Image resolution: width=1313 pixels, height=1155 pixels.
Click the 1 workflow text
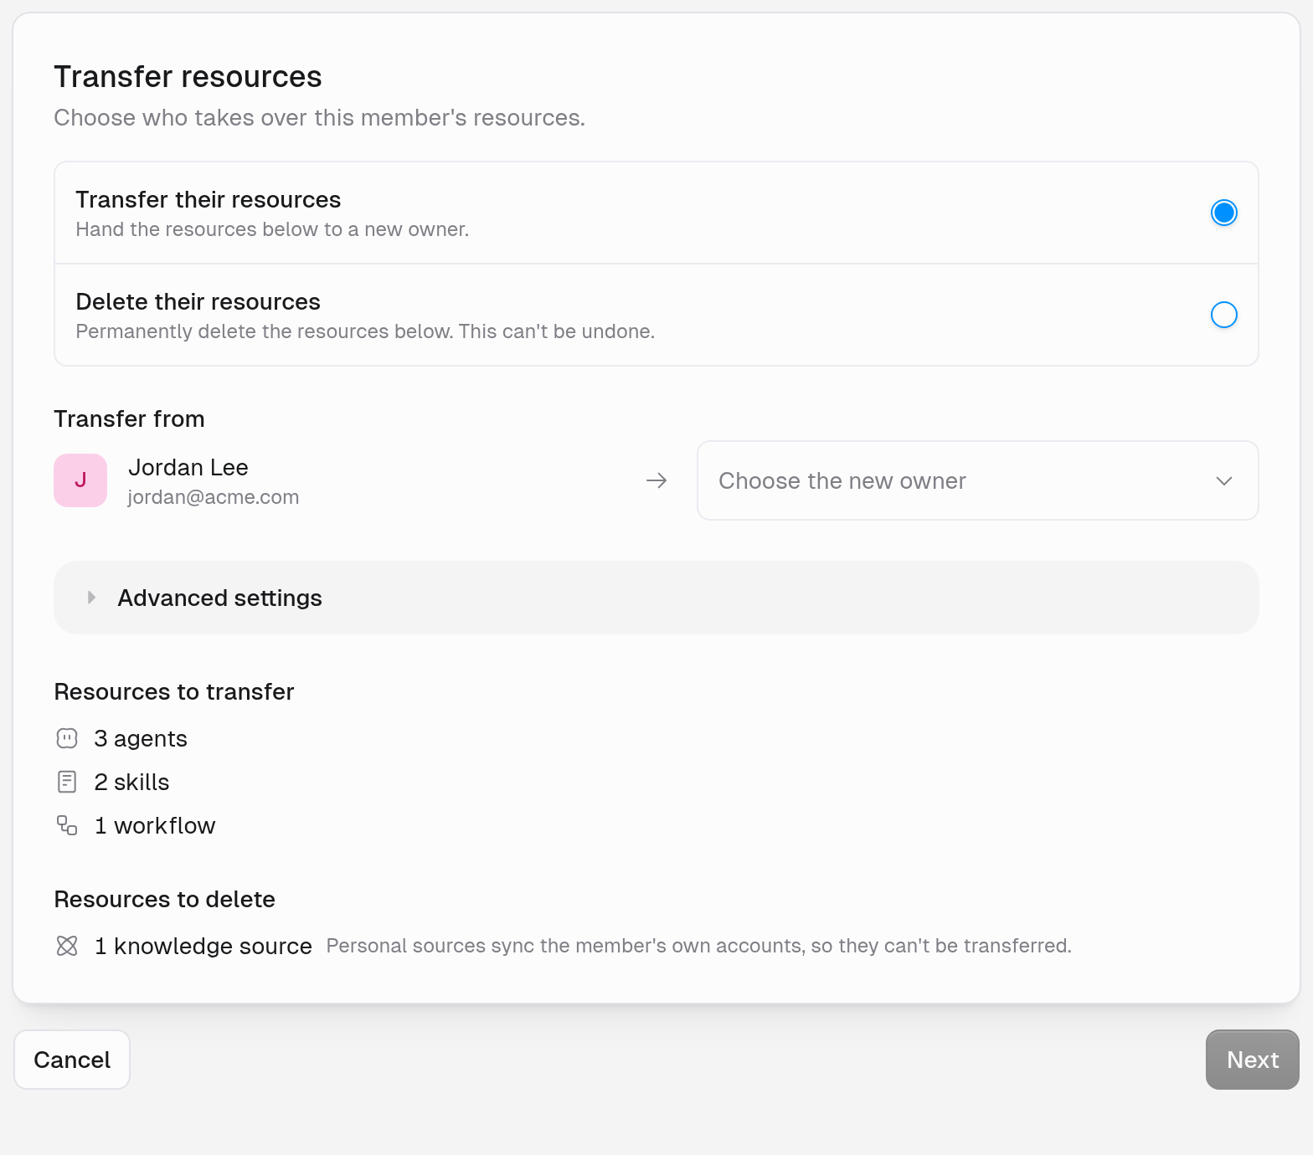pyautogui.click(x=155, y=825)
